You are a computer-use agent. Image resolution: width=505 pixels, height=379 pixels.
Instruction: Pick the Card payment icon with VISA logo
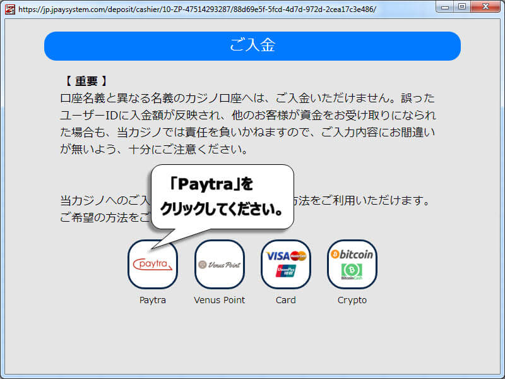click(286, 264)
